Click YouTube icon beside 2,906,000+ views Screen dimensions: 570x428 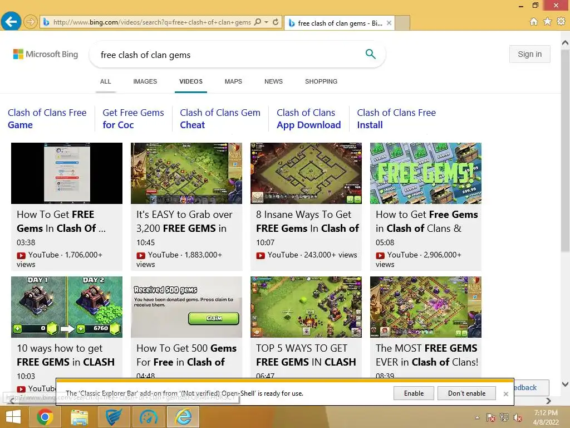[380, 255]
